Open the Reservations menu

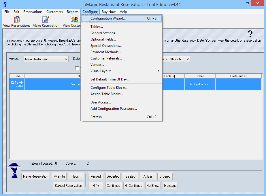33,12
